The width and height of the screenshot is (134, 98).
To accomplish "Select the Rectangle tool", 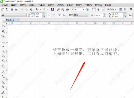I will click(3, 51).
